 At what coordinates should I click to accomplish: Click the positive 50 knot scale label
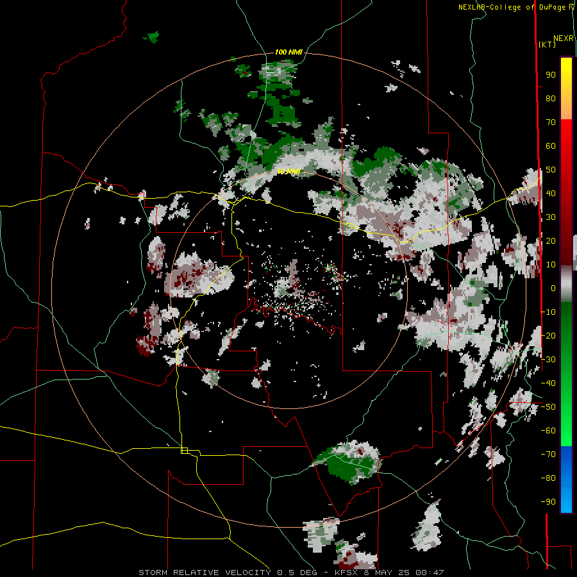551,170
